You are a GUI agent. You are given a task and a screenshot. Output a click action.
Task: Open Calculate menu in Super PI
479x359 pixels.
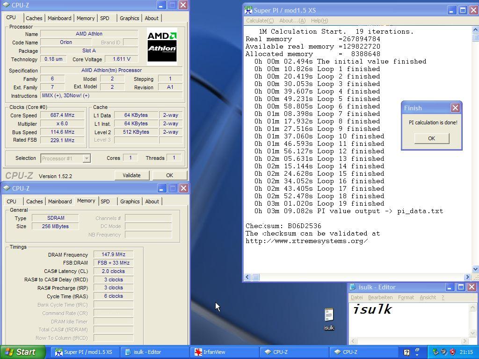[260, 21]
